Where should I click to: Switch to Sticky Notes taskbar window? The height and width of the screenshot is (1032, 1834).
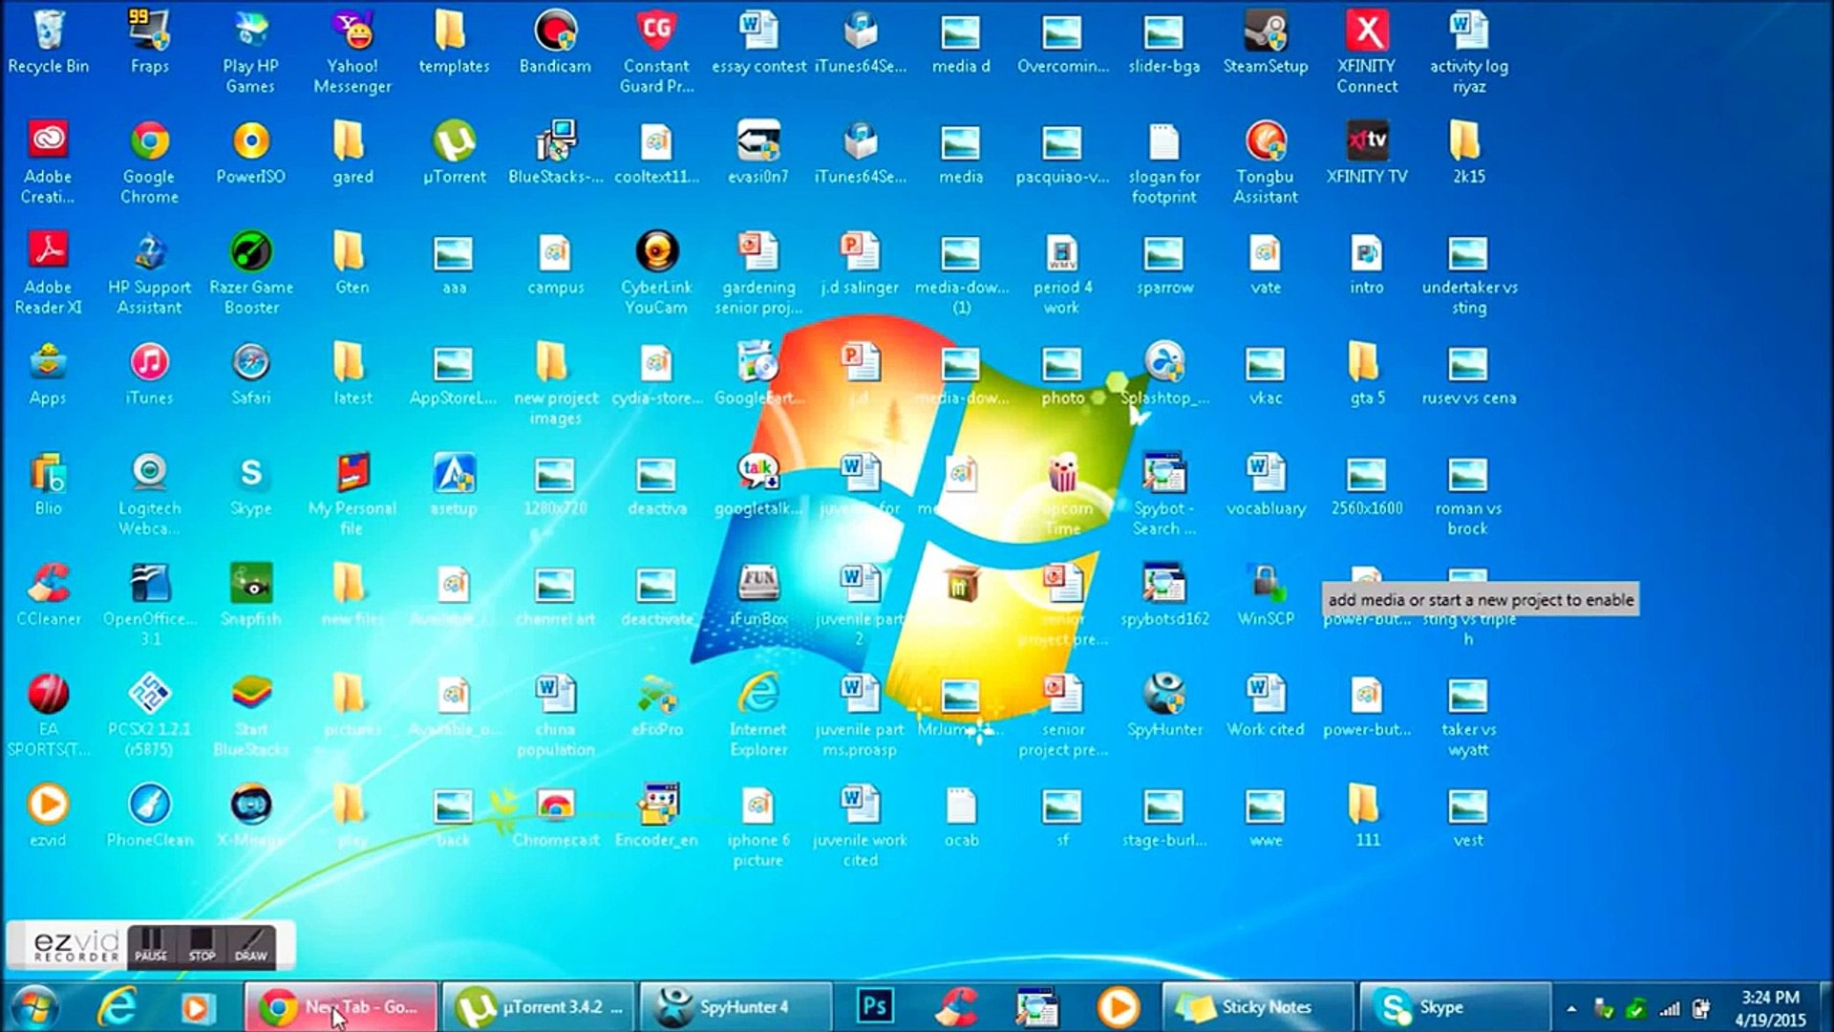point(1257,1007)
